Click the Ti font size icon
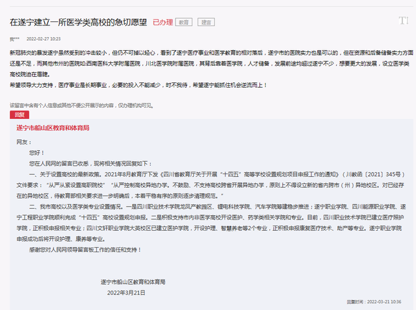416x310 pixels. tap(402, 21)
